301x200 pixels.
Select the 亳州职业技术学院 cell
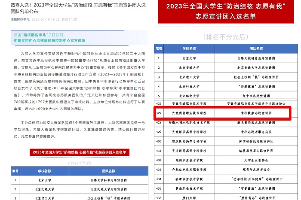(189, 160)
